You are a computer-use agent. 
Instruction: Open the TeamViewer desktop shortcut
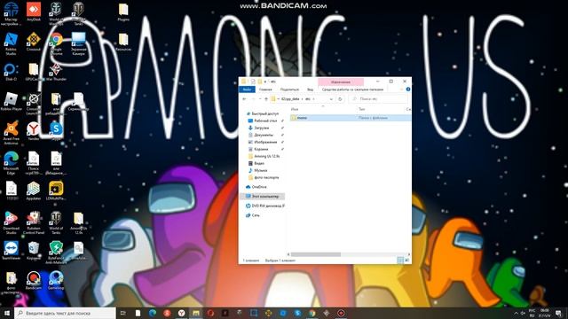[11, 250]
